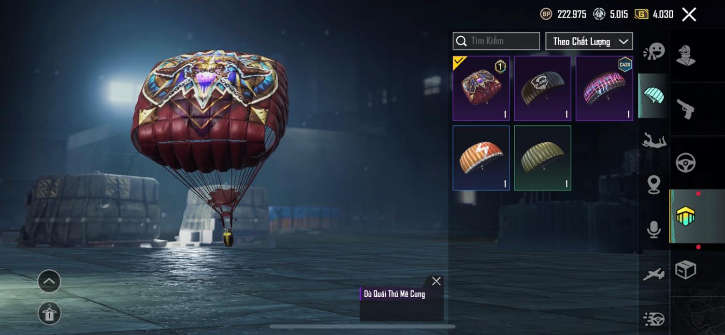Select the skydiving pose category icon
The width and height of the screenshot is (725, 335).
[653, 140]
